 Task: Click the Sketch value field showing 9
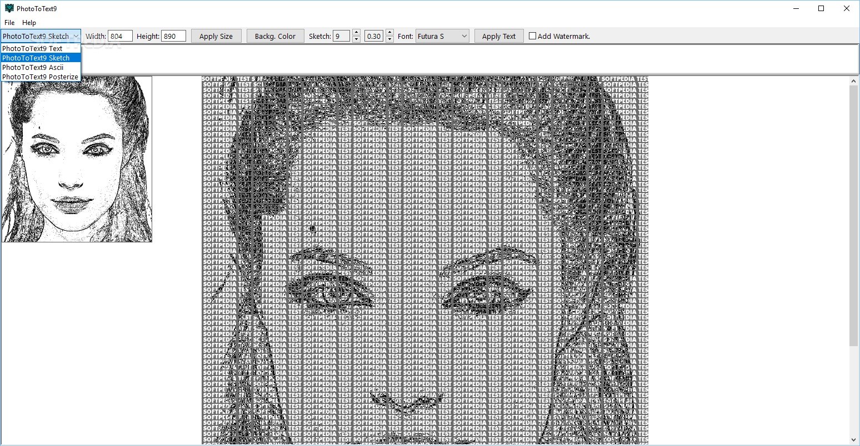pyautogui.click(x=341, y=36)
